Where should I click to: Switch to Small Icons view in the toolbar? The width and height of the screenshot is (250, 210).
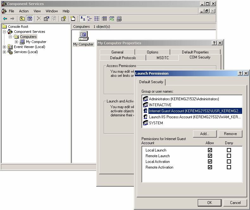pos(90,19)
